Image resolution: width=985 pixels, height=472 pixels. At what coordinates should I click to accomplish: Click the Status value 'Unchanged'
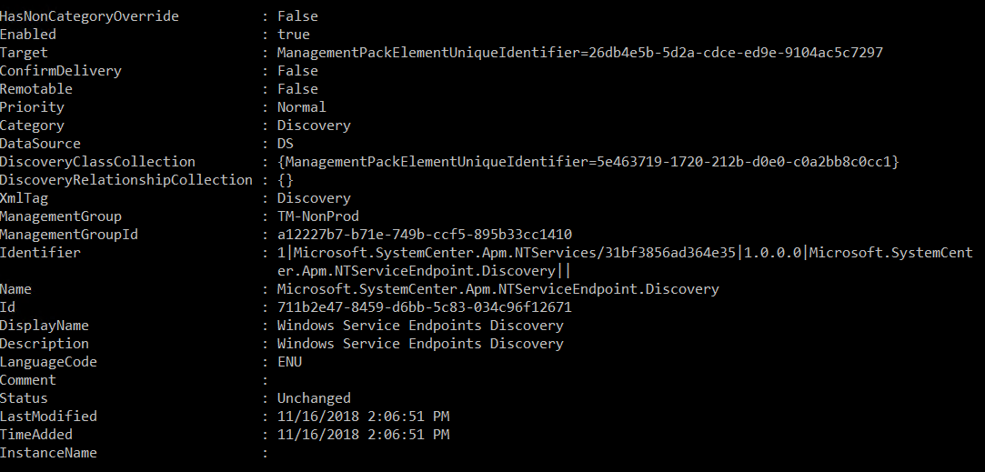[314, 398]
